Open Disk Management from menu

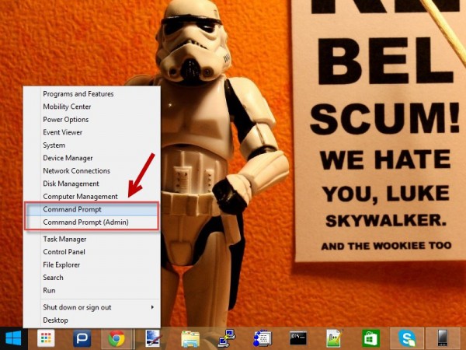point(71,184)
